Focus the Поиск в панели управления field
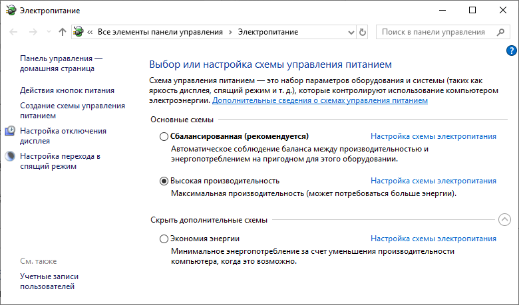Viewport: 519px width, 305px height. click(x=443, y=32)
